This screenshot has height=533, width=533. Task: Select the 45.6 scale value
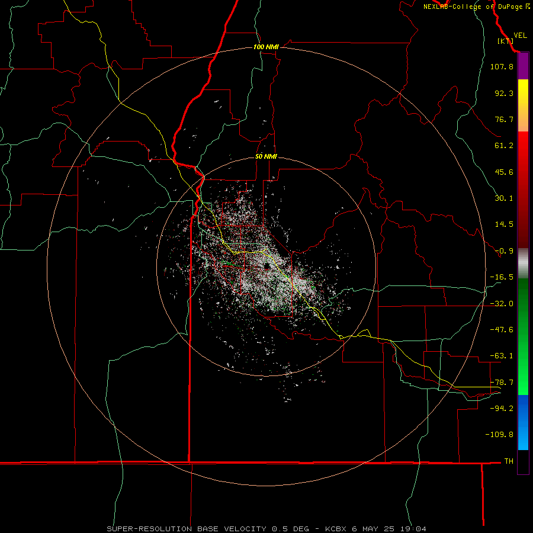click(504, 172)
